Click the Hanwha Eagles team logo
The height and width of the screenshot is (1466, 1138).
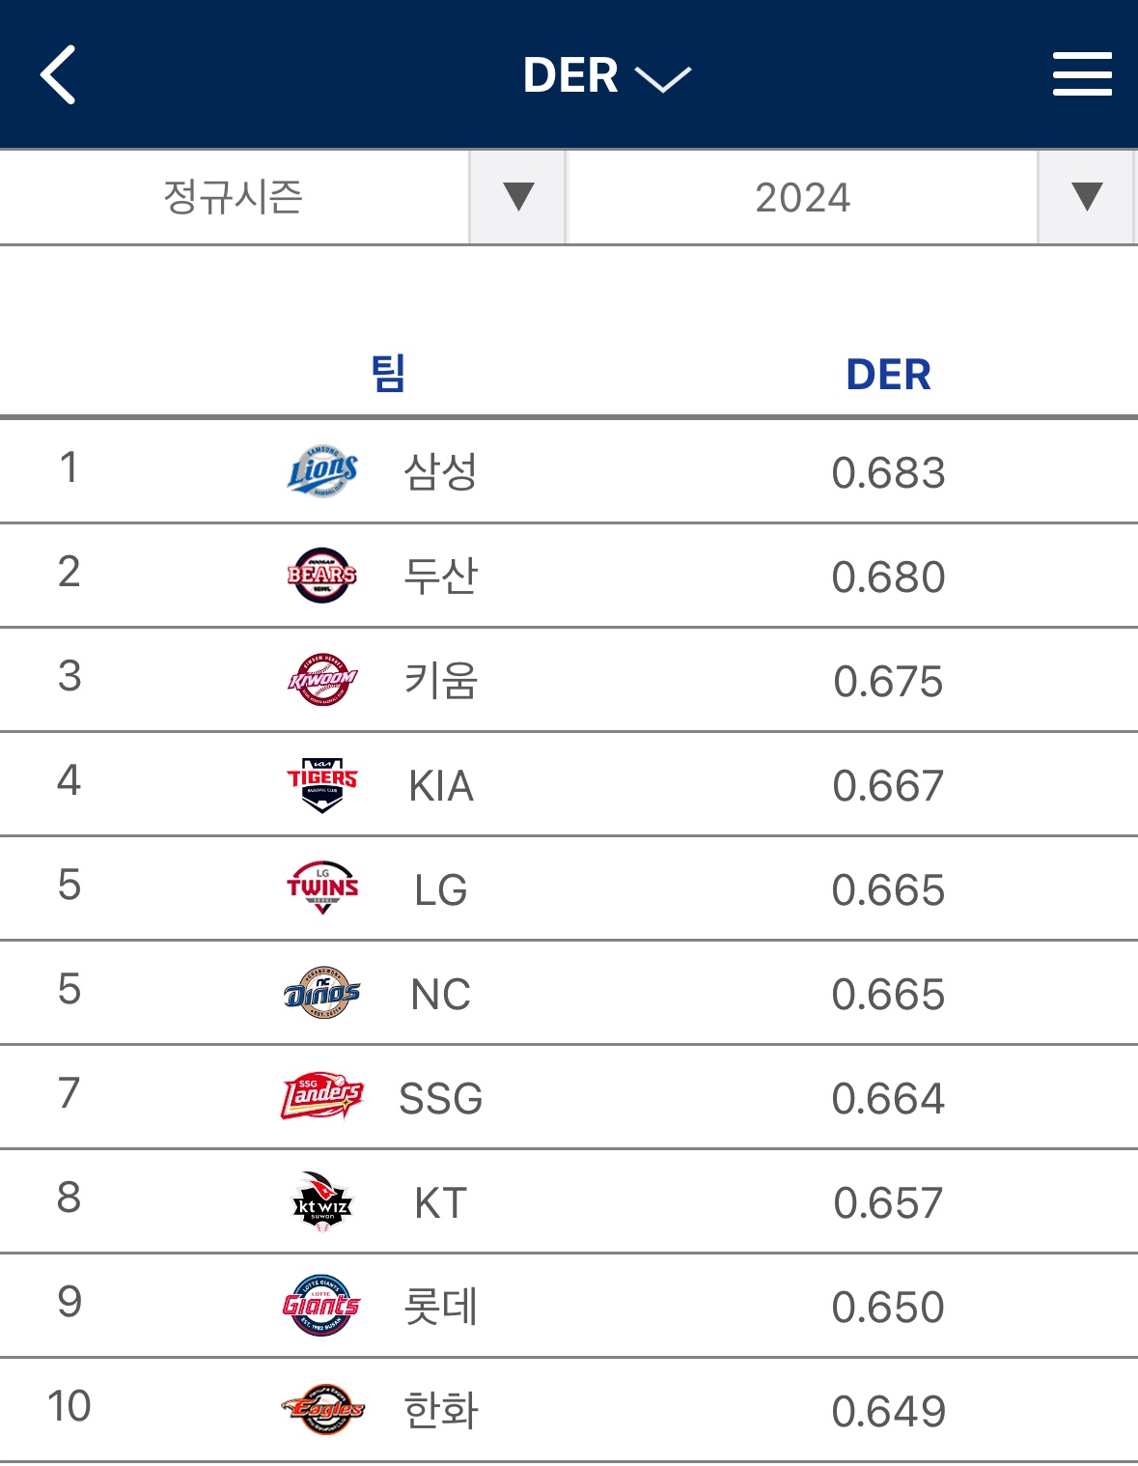click(x=322, y=1410)
